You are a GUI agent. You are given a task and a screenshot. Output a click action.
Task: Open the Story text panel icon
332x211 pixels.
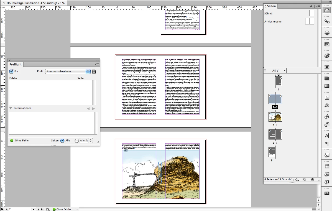(x=327, y=97)
